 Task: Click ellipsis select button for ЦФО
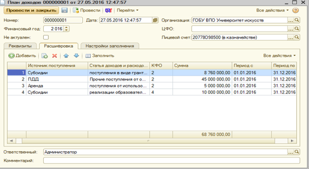pos(291,29)
